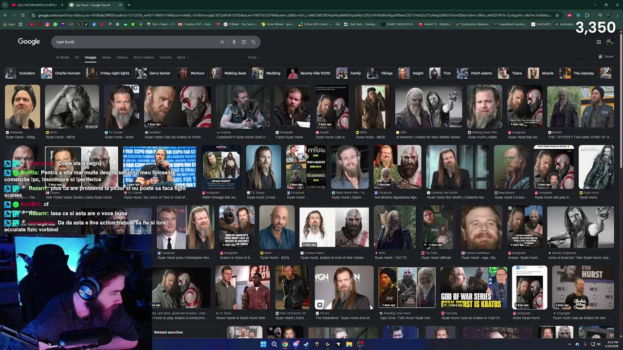Filter images by Beverly hills 90210 chip

click(x=309, y=73)
